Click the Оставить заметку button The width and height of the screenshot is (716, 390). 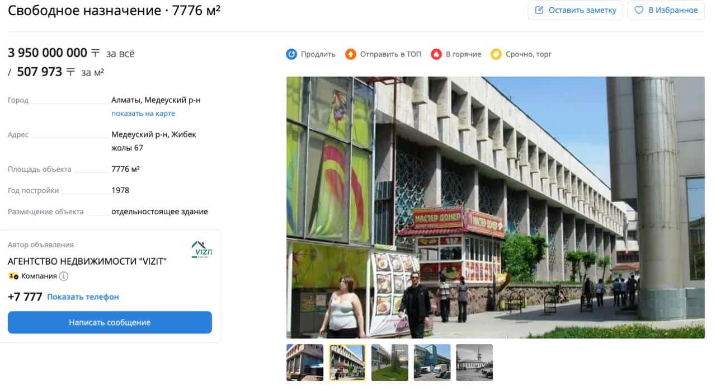coord(575,10)
